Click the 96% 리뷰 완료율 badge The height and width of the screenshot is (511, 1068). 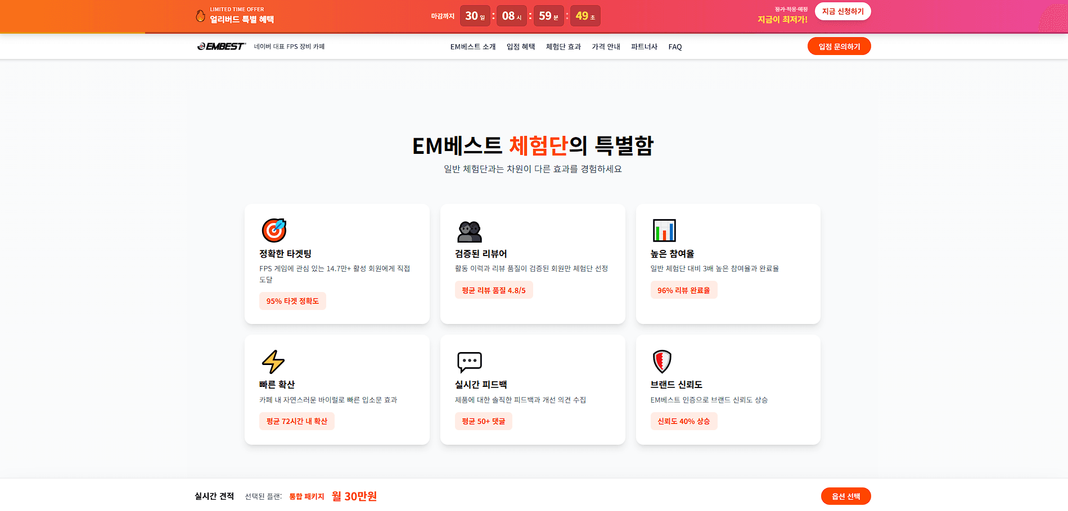coord(684,290)
